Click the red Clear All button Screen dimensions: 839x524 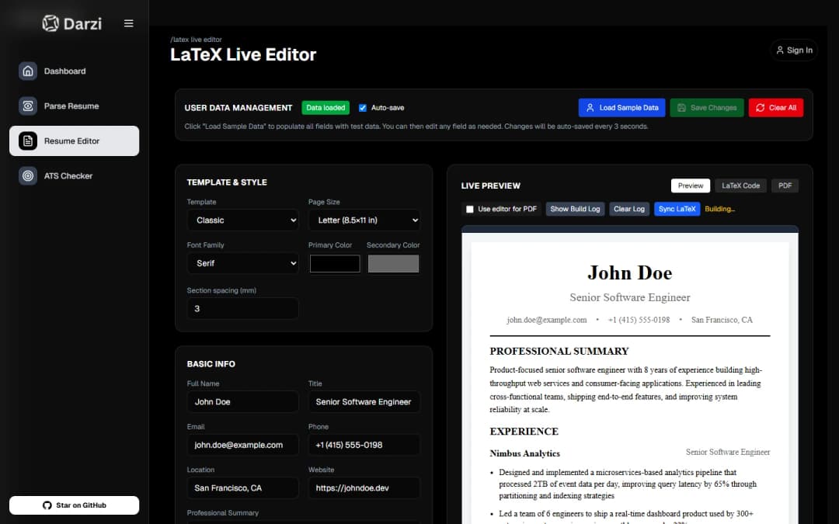point(776,107)
